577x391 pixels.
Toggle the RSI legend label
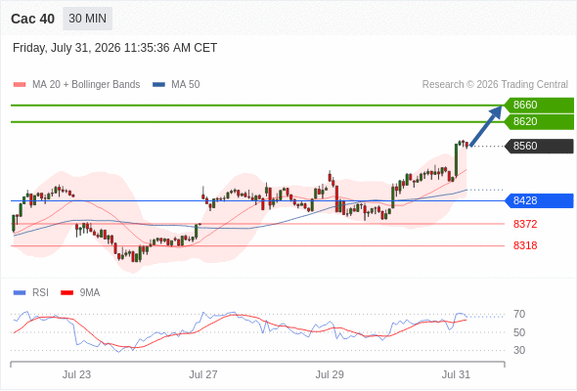40,293
